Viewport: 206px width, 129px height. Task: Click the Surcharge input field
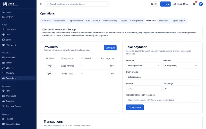181,88
